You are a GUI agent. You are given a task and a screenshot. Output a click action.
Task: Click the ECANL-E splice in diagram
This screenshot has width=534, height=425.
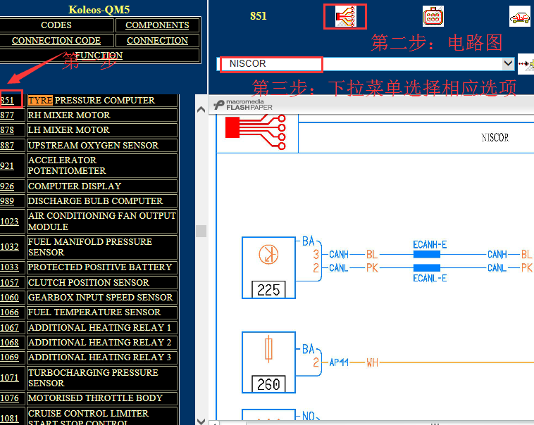pyautogui.click(x=427, y=268)
